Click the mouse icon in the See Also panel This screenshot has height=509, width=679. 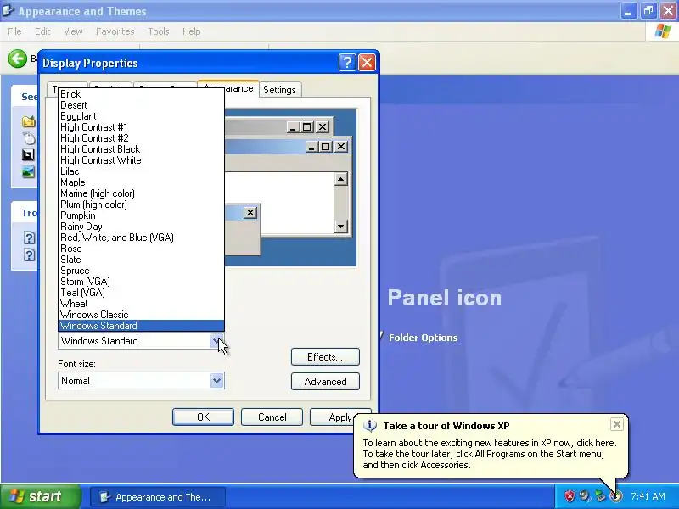(29, 138)
